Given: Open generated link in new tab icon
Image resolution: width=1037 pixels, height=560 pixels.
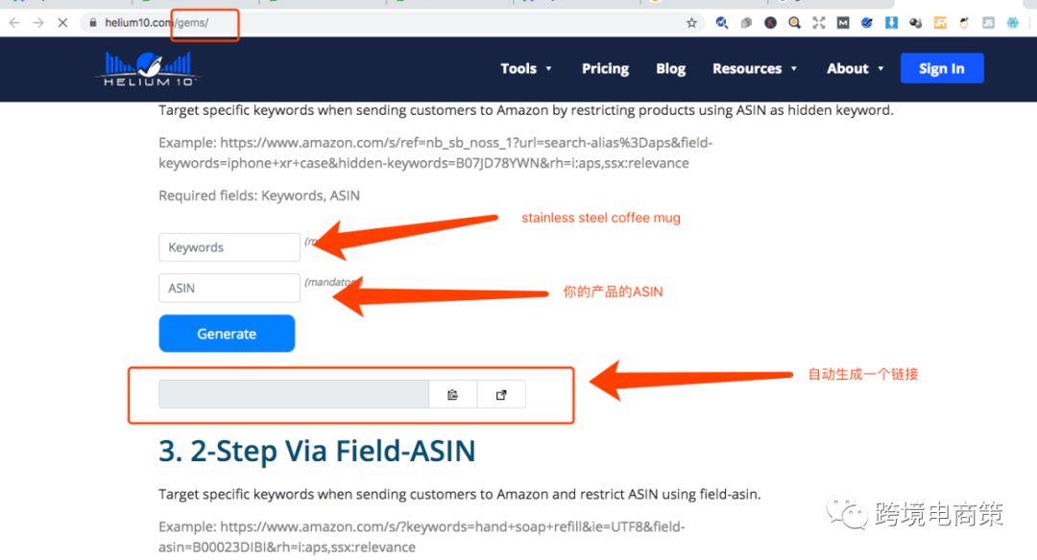Looking at the screenshot, I should 501,395.
